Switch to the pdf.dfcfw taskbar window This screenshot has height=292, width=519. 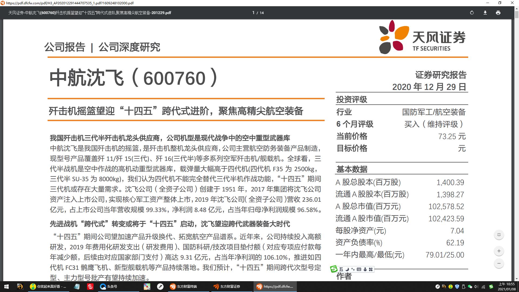pyautogui.click(x=275, y=287)
